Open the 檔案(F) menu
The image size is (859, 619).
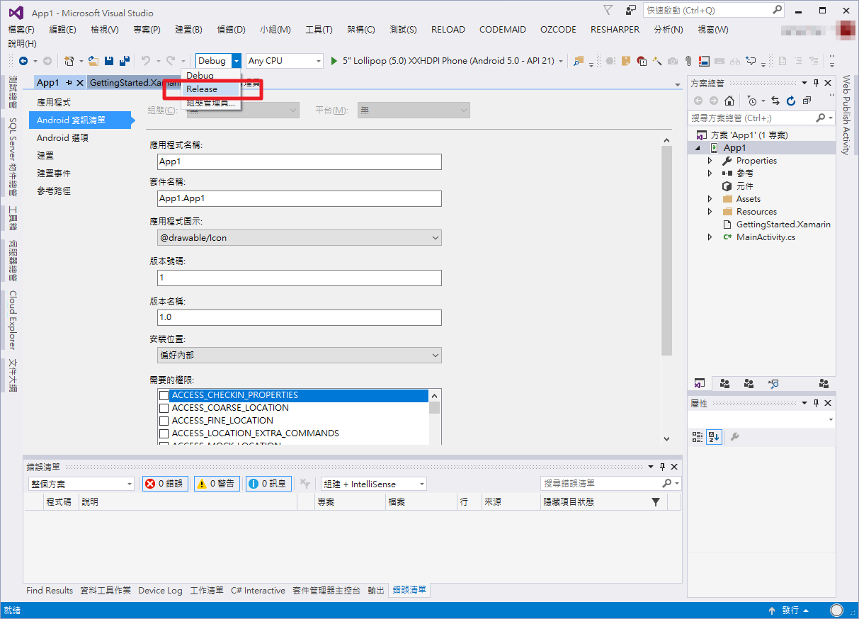coord(21,29)
